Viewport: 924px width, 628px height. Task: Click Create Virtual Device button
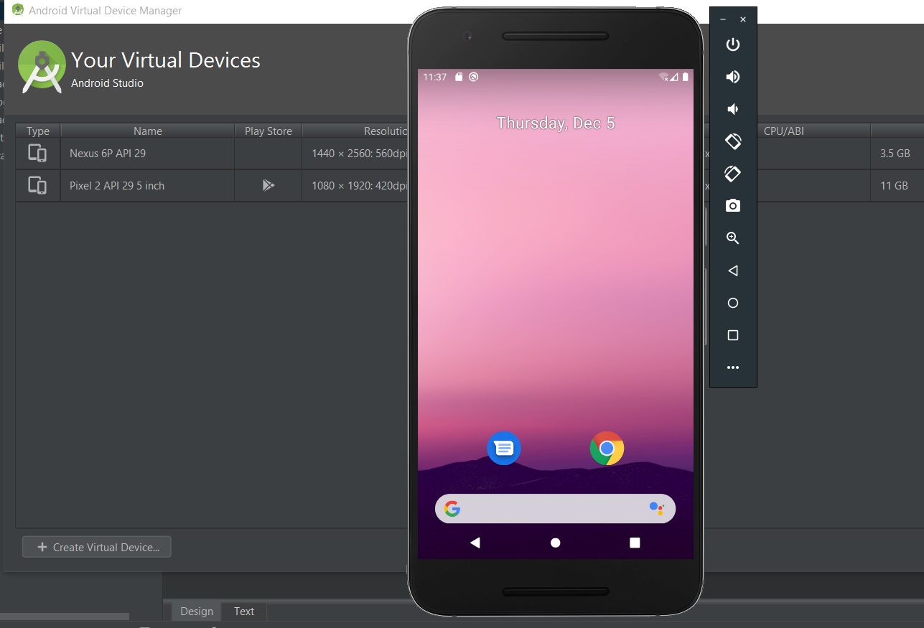96,546
